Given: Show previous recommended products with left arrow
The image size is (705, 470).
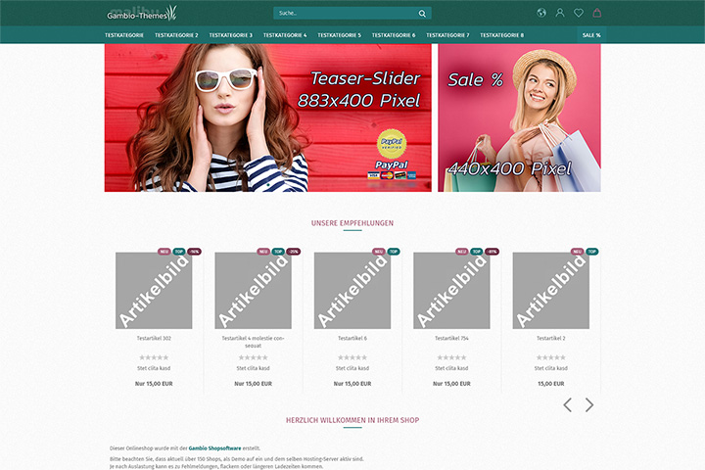Looking at the screenshot, I should point(568,404).
